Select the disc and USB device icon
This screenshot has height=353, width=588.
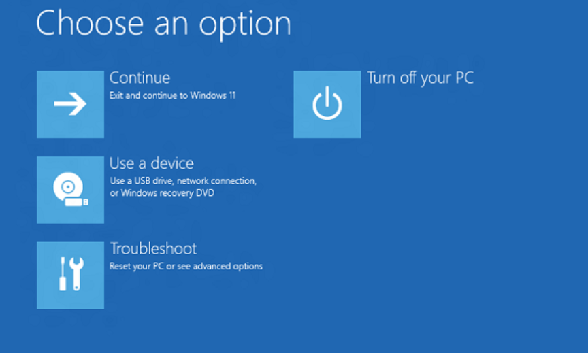[70, 190]
